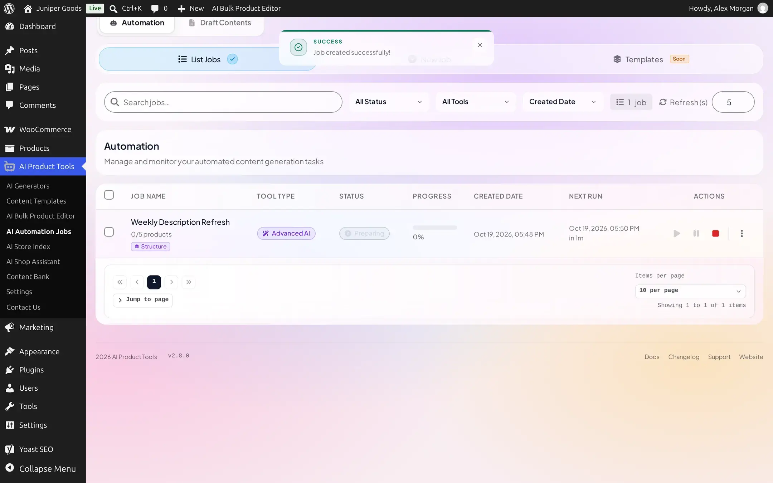This screenshot has height=483, width=773.
Task: Click the Support footer link
Action: click(x=719, y=357)
